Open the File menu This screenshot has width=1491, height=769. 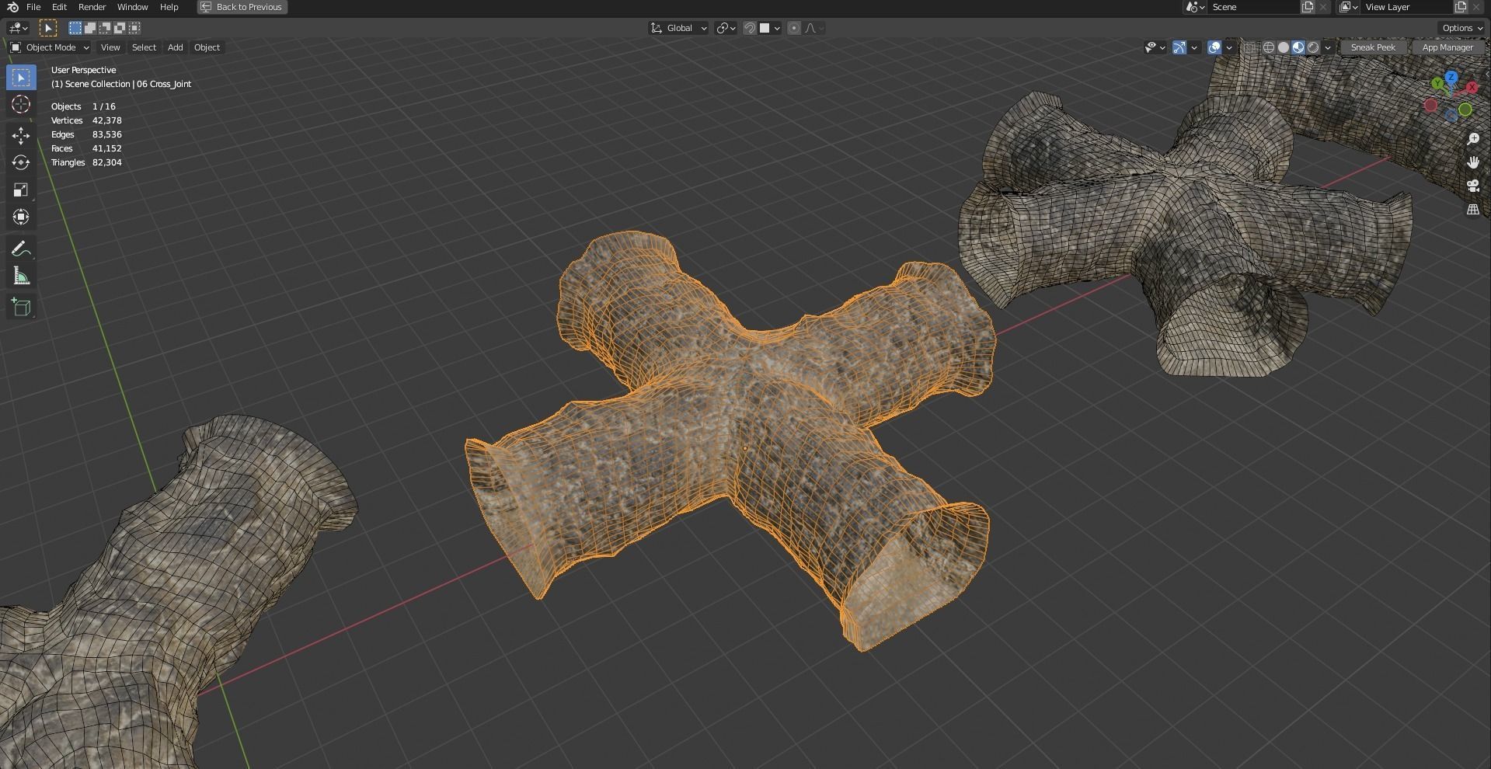[x=33, y=7]
